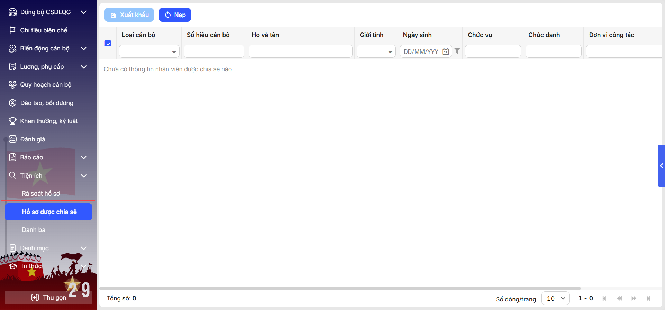Toggle the select-all checkbox in table header

tap(108, 43)
